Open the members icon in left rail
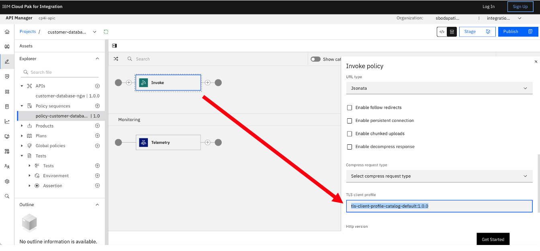 click(x=7, y=166)
